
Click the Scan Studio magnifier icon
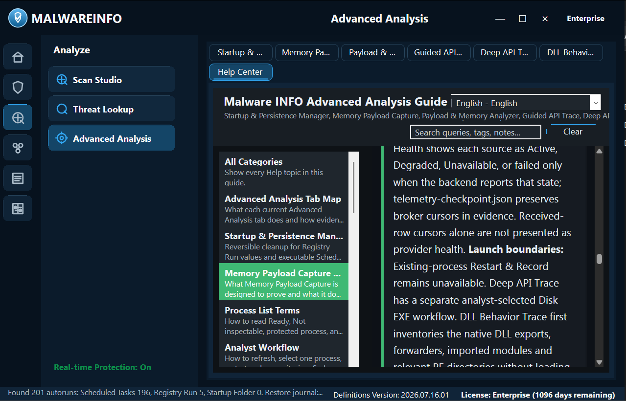click(62, 80)
